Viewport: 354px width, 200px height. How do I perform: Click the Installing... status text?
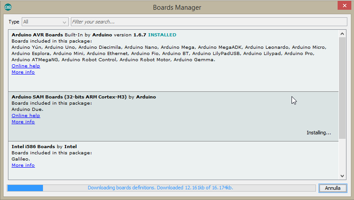[319, 133]
